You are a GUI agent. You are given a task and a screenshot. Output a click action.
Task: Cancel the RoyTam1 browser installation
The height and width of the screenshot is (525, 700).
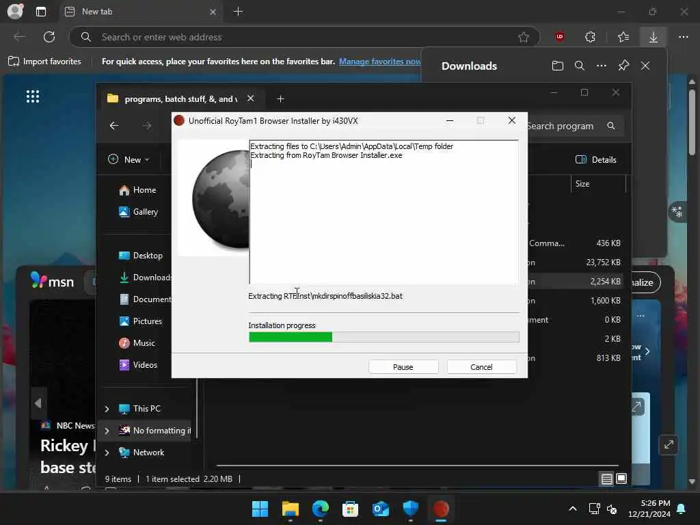point(481,367)
